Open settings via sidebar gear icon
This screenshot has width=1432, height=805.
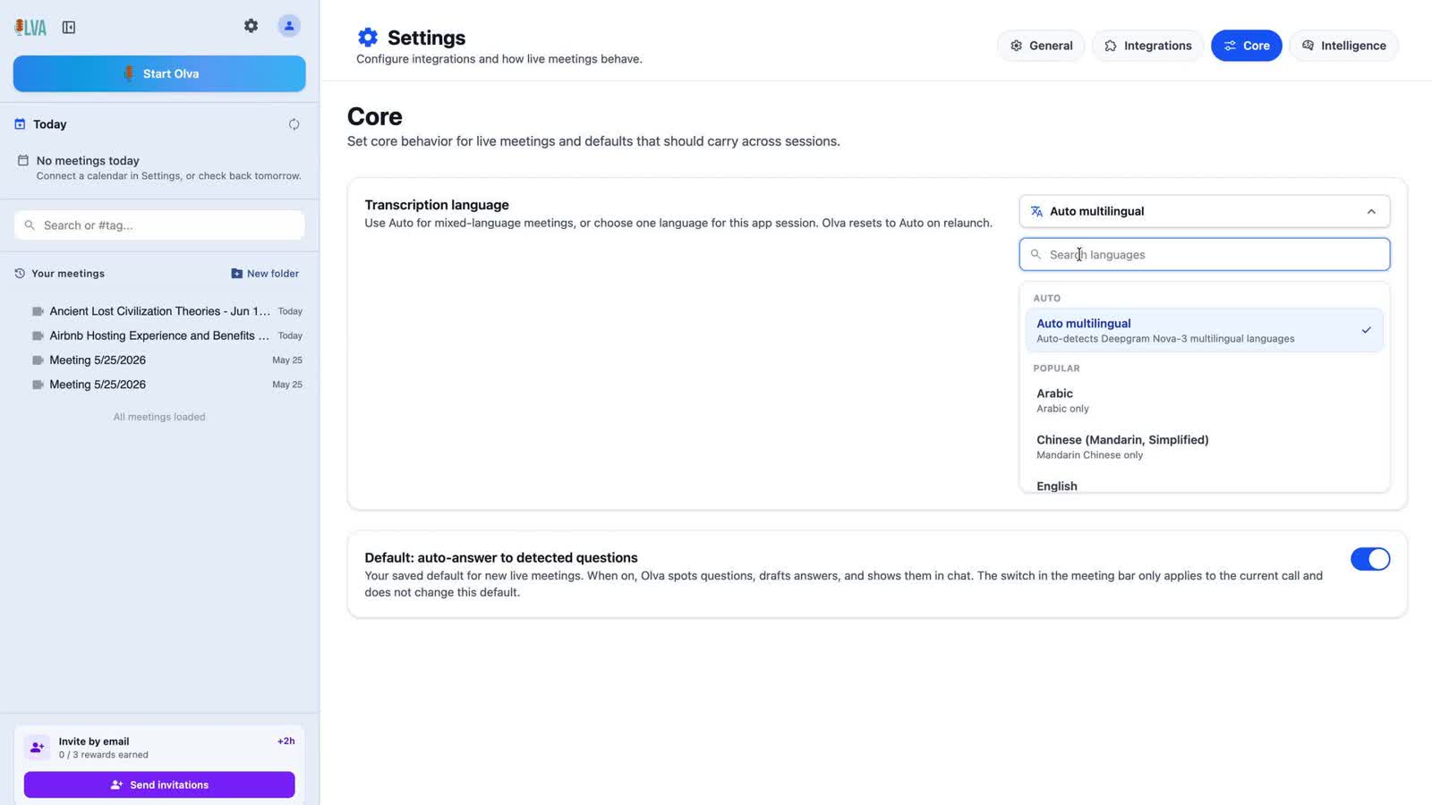point(251,26)
